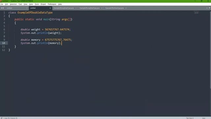Open the Goto menu
211x119 pixels.
pos(31,4)
